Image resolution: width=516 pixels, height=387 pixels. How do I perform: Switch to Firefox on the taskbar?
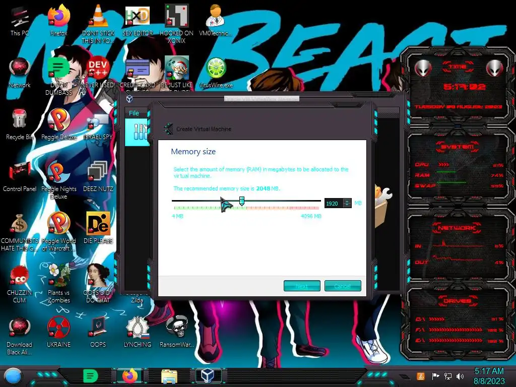130,376
